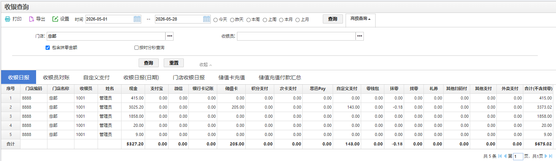Image resolution: width=556 pixels, height=161 pixels.
Task: Select the 上月 radio option
Action: point(297,20)
